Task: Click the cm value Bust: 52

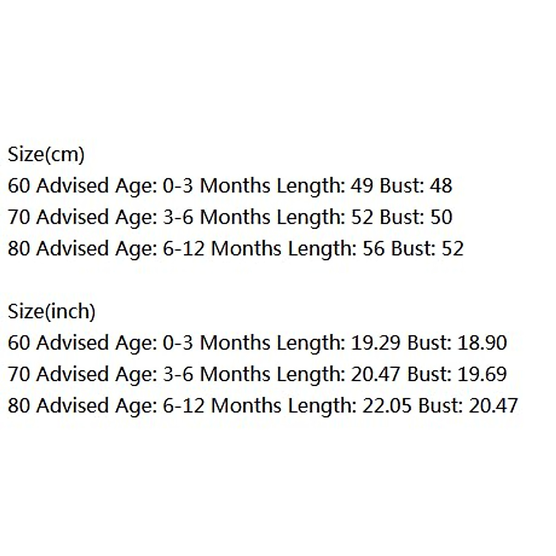Action: pos(427,249)
